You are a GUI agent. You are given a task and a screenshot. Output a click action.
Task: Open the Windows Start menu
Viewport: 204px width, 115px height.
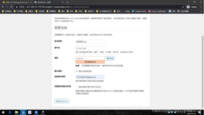[3, 112]
